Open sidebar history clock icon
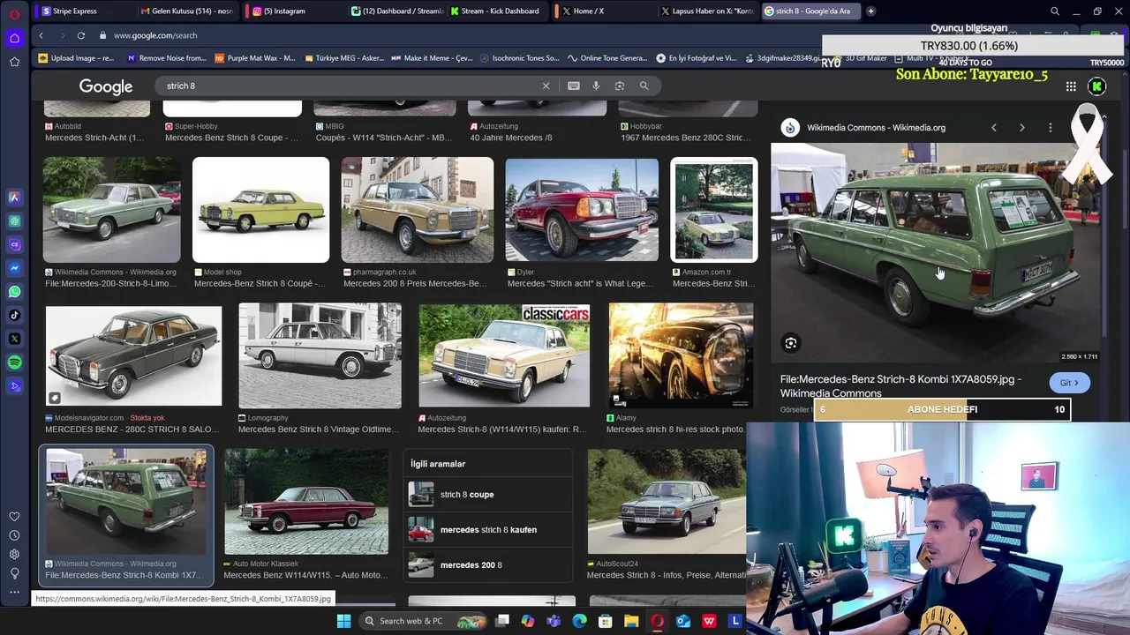This screenshot has height=635, width=1130. (x=14, y=535)
